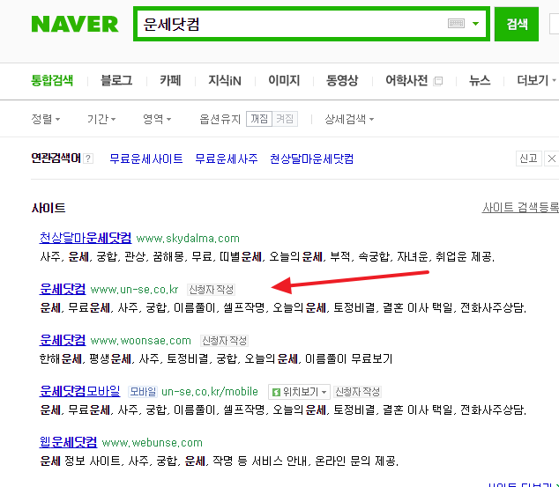The height and width of the screenshot is (487, 559).
Task: Go to the 지식iN tab
Action: pos(225,80)
